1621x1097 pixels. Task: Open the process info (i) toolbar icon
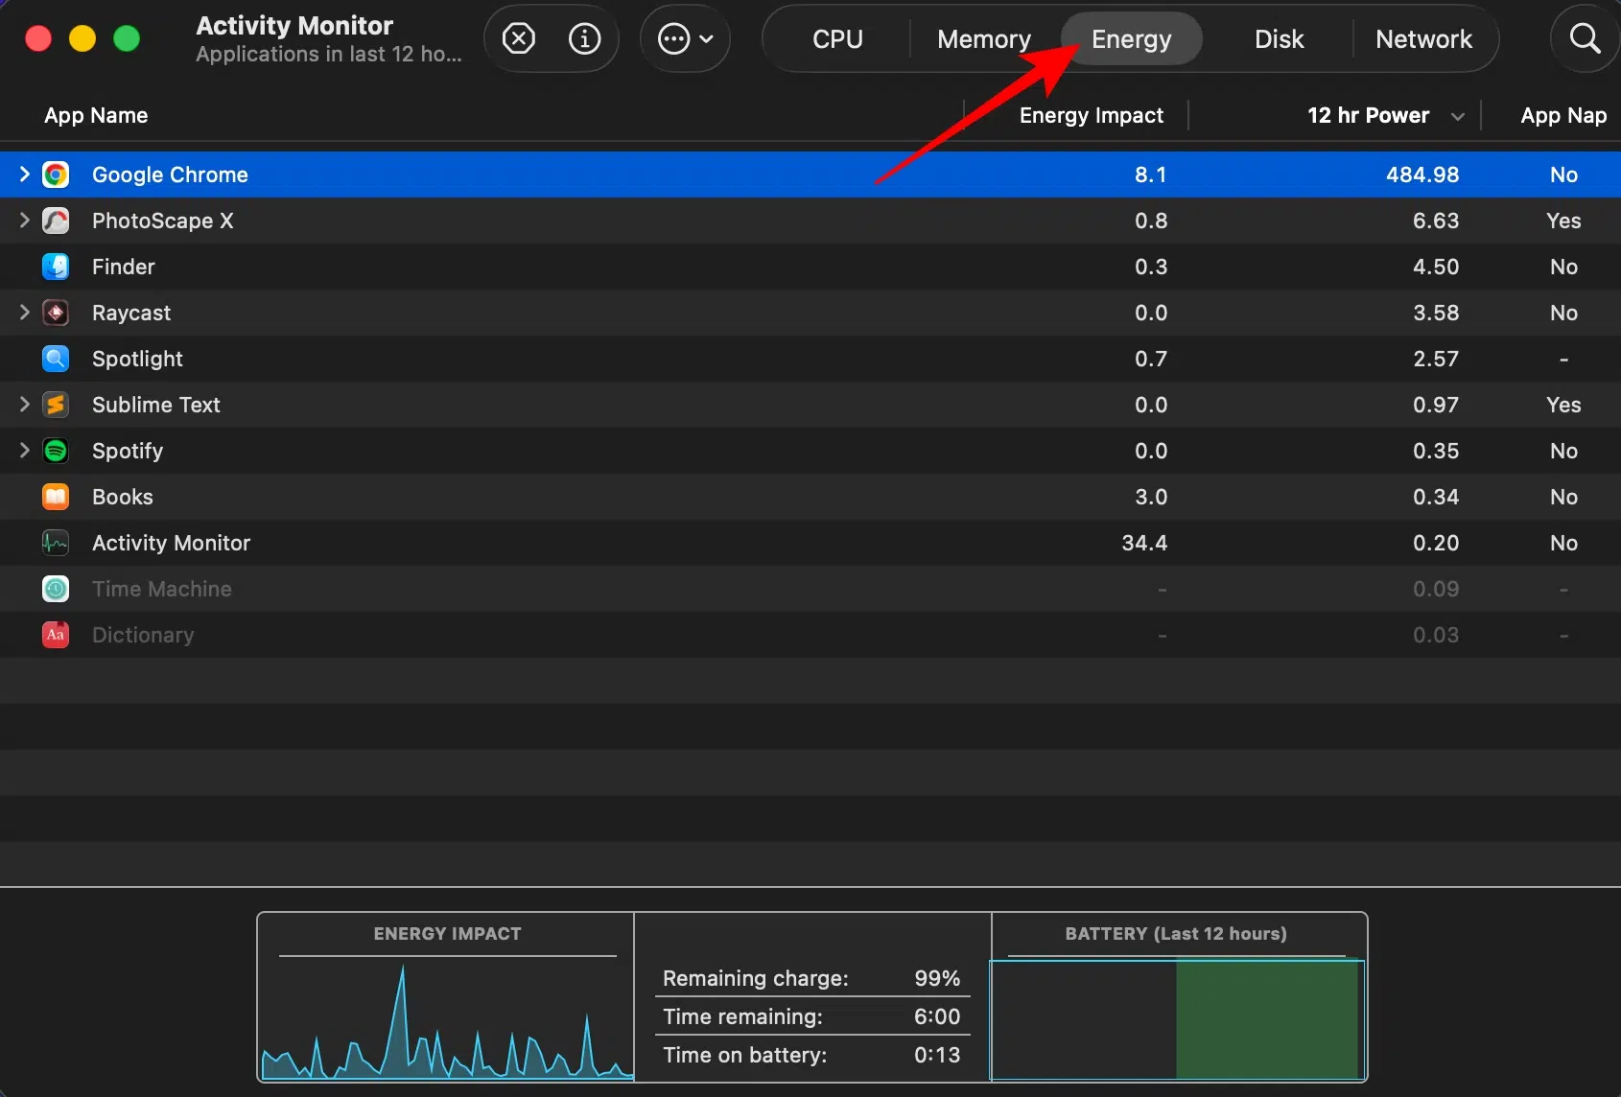pyautogui.click(x=584, y=39)
